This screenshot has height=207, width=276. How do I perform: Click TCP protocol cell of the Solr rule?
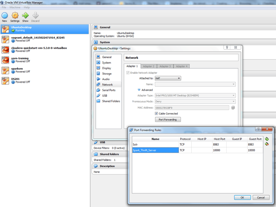tap(185, 144)
